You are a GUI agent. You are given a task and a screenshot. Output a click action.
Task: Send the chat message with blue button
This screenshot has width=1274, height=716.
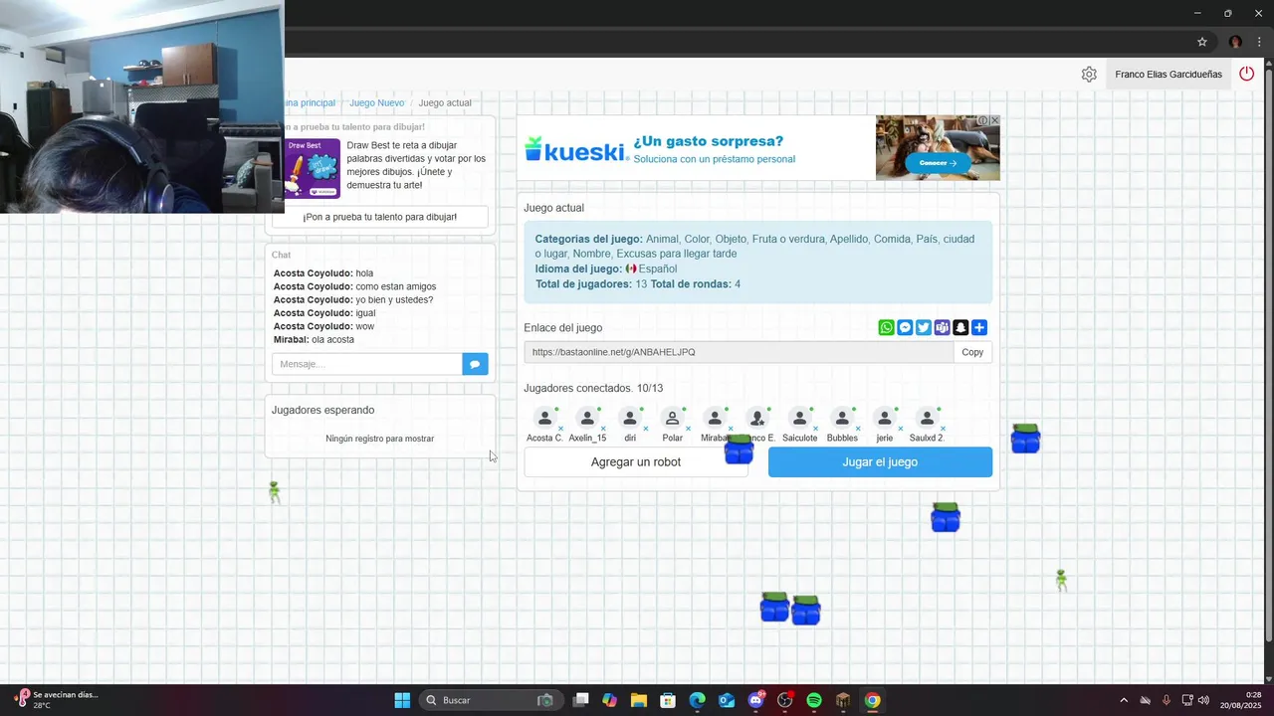(x=475, y=364)
